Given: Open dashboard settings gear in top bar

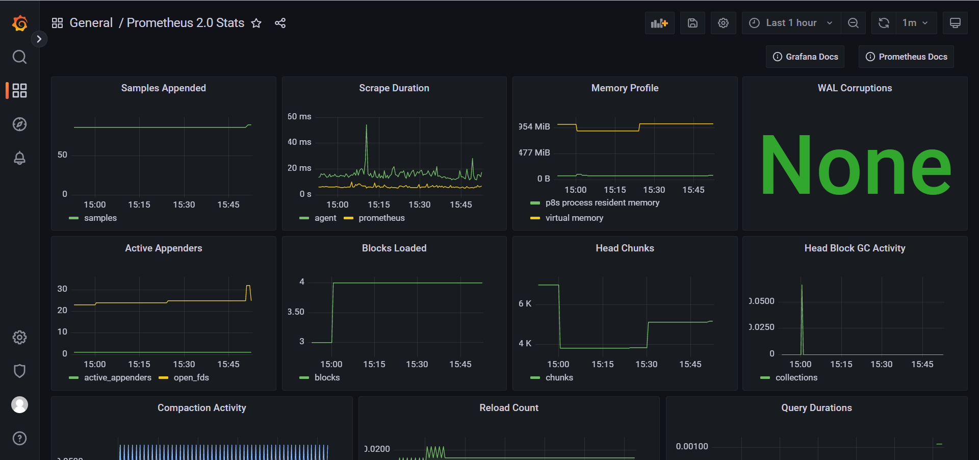Looking at the screenshot, I should (x=723, y=23).
